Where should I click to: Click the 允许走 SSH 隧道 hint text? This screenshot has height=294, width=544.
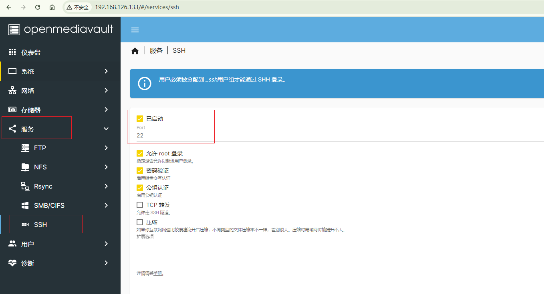click(154, 213)
